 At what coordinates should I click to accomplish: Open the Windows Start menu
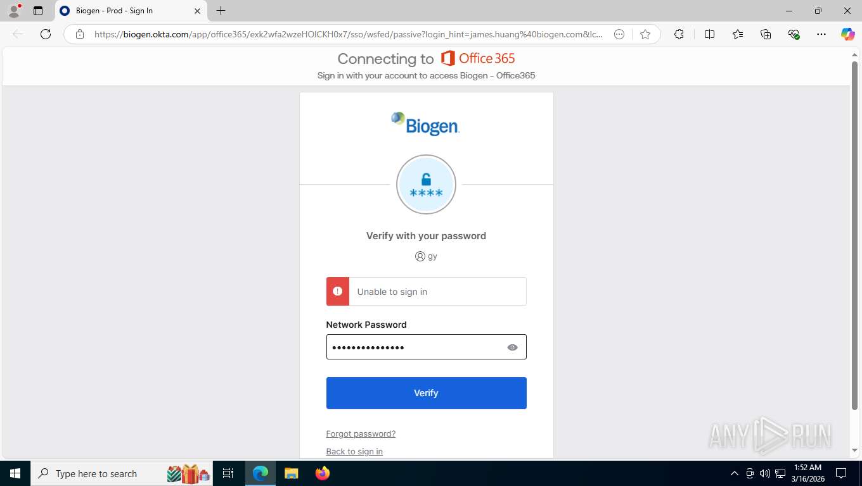coord(15,473)
